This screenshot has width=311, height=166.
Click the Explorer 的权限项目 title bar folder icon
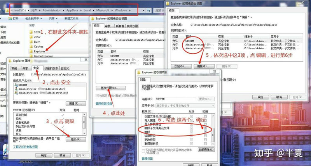pyautogui.click(x=139, y=72)
